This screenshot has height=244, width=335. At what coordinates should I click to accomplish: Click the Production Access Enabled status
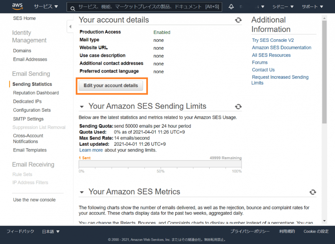[162, 32]
